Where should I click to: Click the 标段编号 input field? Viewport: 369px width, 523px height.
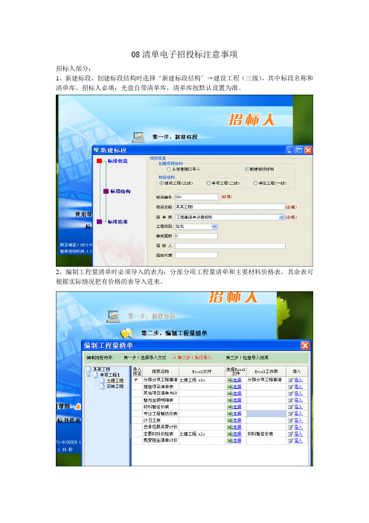pos(196,197)
